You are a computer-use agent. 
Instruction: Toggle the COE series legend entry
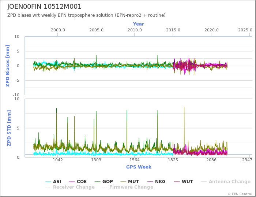click(x=78, y=182)
